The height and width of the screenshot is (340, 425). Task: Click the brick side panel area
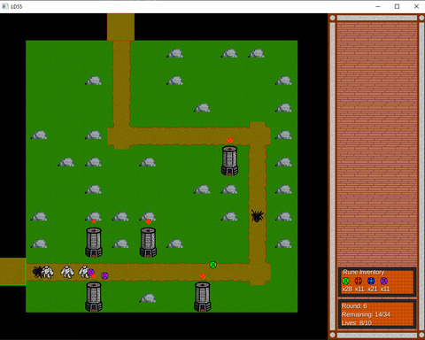click(x=377, y=143)
